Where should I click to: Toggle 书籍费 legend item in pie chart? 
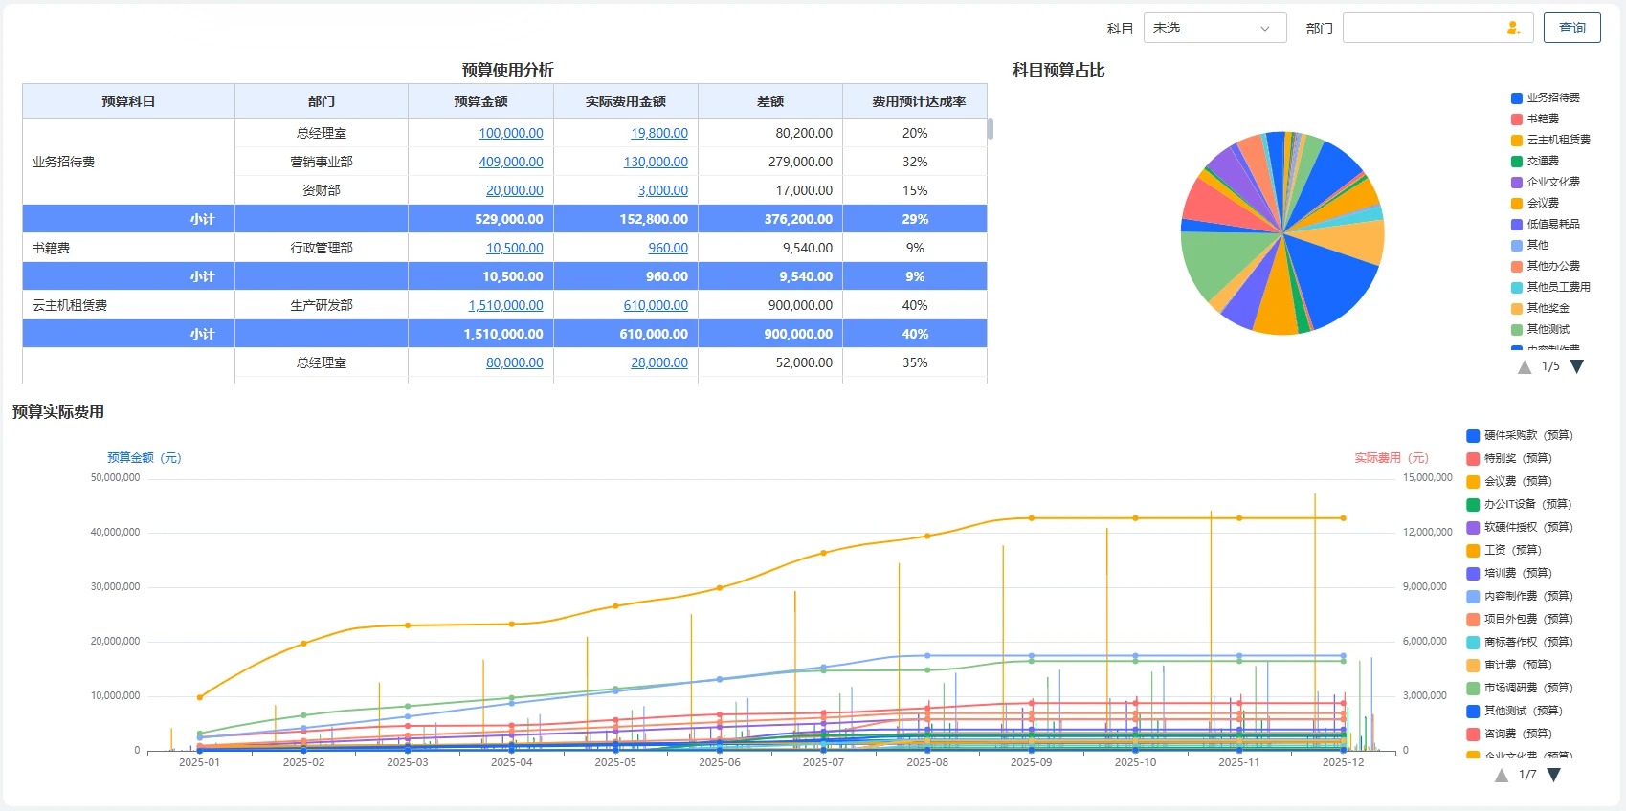coord(1534,119)
